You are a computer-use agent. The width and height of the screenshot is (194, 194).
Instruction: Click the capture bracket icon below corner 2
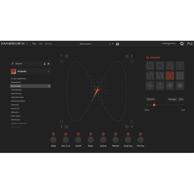coord(132,61)
